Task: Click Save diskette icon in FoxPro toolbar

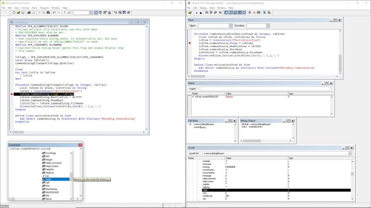Action: pos(23,12)
